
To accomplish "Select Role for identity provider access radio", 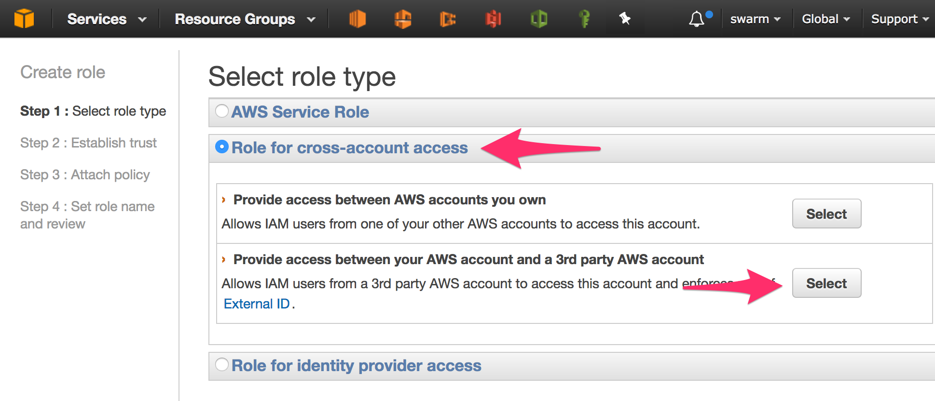I will (222, 364).
